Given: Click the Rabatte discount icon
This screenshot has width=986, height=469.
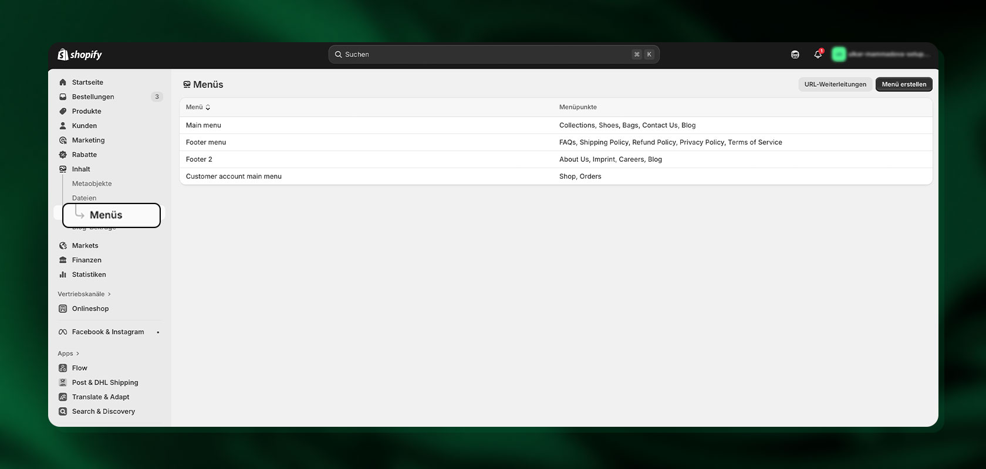Looking at the screenshot, I should point(63,155).
